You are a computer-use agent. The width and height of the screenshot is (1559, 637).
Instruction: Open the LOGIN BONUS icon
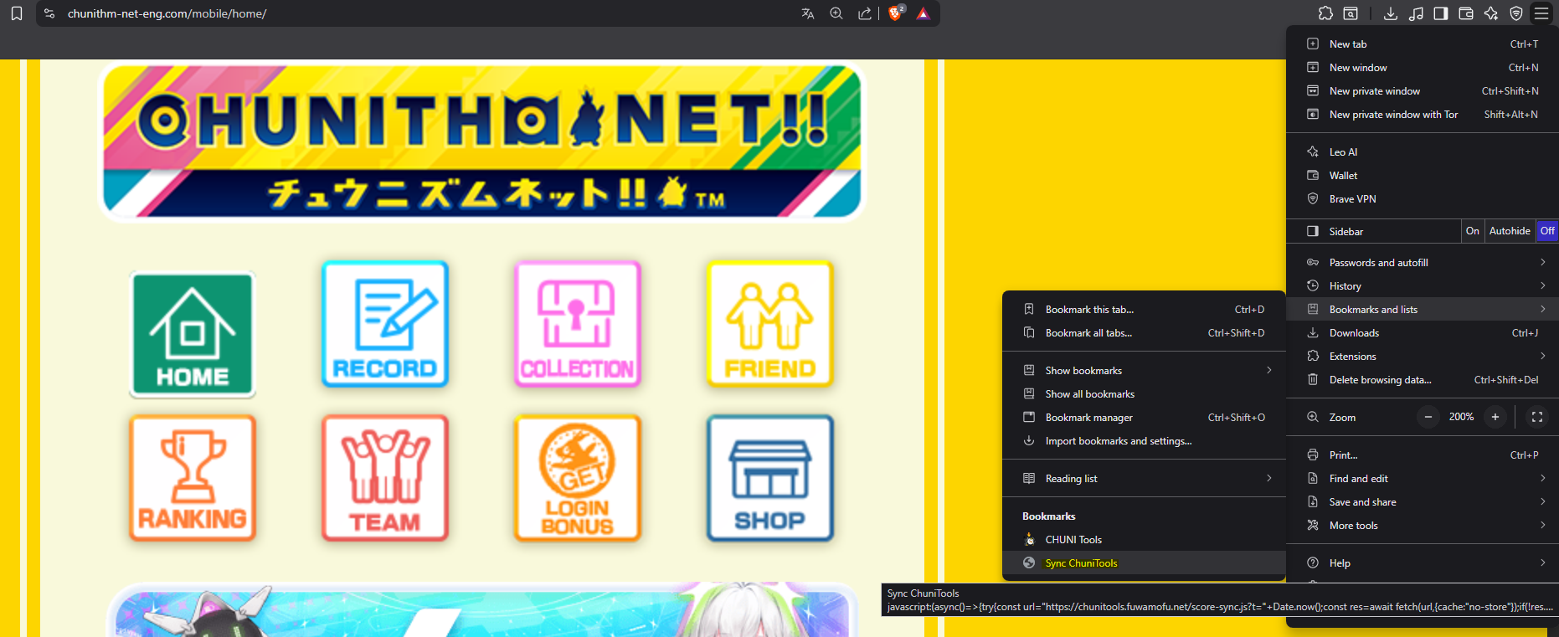click(577, 478)
